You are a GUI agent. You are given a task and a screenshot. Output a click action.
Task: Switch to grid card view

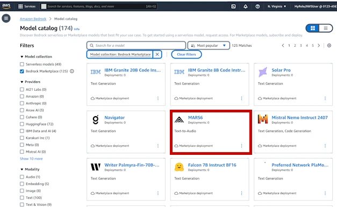point(313,28)
